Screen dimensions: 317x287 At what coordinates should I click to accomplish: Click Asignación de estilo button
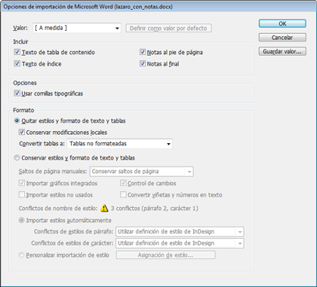tap(165, 255)
